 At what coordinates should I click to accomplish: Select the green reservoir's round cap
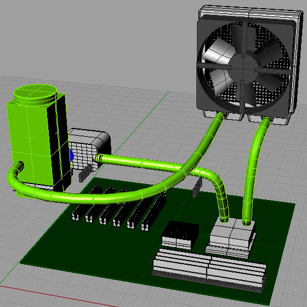coord(36,94)
